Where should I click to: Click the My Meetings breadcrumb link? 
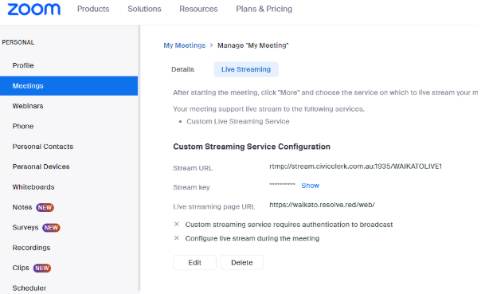[x=185, y=45]
